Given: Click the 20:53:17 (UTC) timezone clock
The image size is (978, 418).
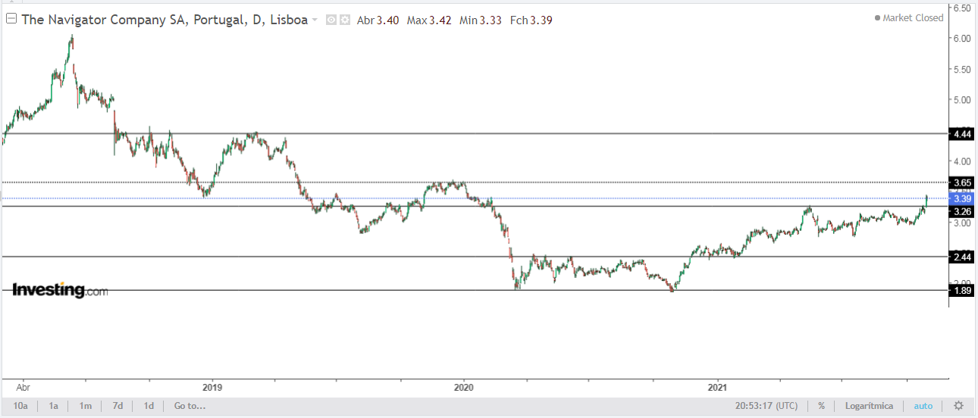Looking at the screenshot, I should pos(766,406).
